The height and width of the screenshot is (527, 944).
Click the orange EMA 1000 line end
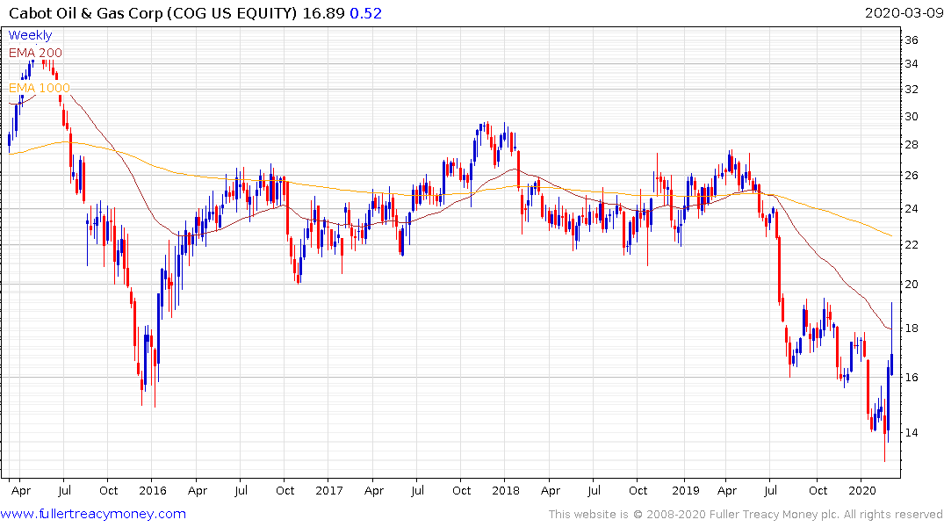coord(891,235)
